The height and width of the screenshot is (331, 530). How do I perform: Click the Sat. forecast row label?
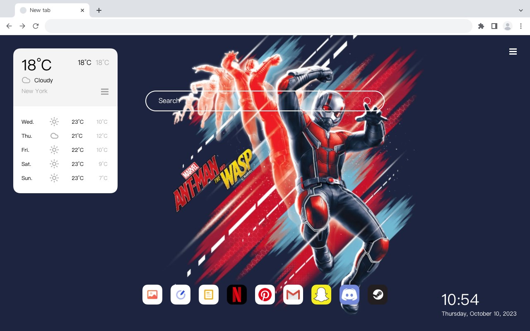(26, 164)
